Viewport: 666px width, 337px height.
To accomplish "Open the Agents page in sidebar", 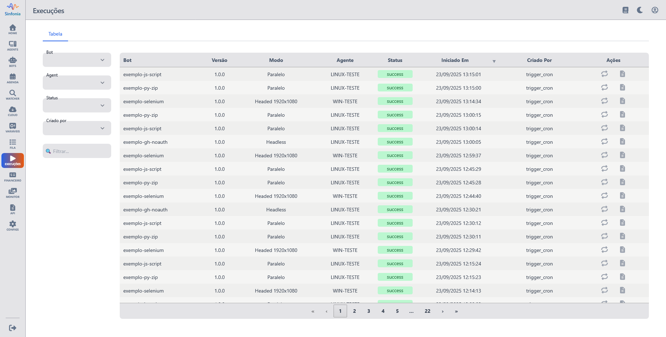I will (x=12, y=46).
